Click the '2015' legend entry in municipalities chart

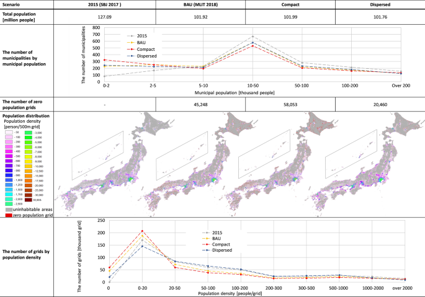point(138,36)
